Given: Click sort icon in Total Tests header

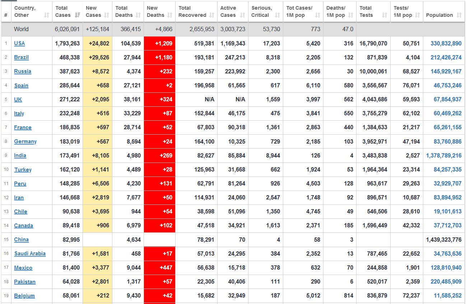Looking at the screenshot, I should [385, 15].
